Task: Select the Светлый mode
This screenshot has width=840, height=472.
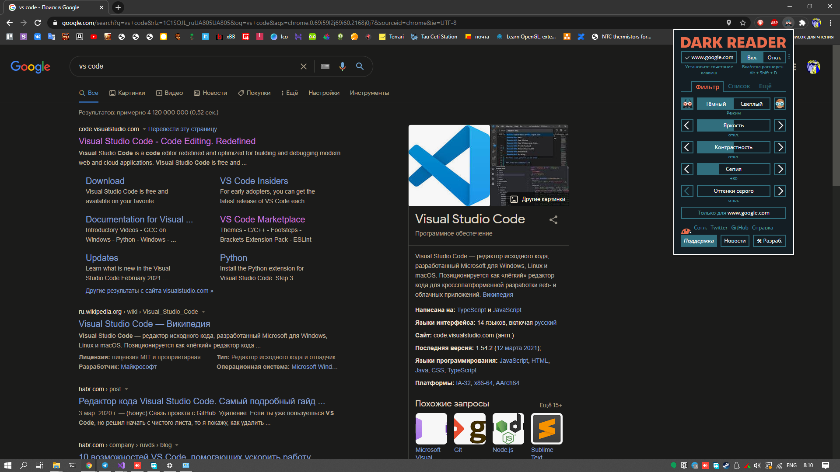Action: pos(752,104)
